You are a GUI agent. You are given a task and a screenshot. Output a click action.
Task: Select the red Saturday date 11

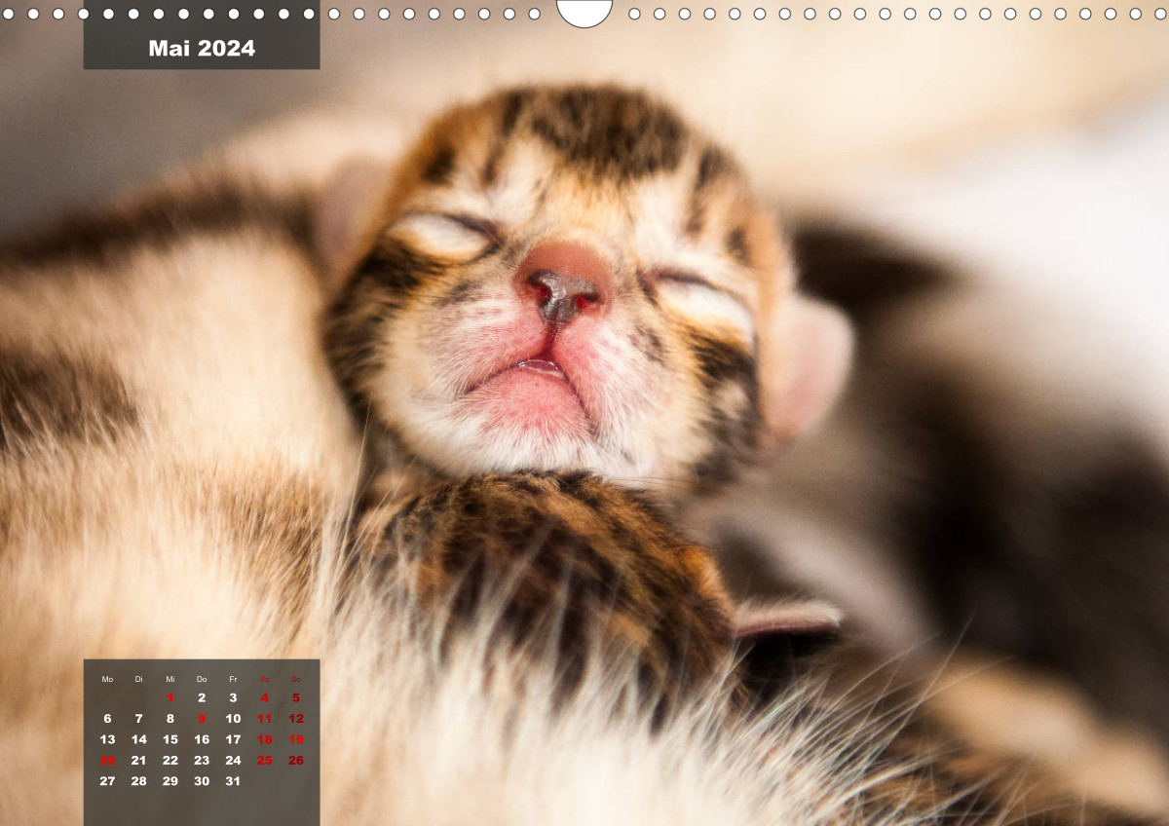(x=264, y=719)
